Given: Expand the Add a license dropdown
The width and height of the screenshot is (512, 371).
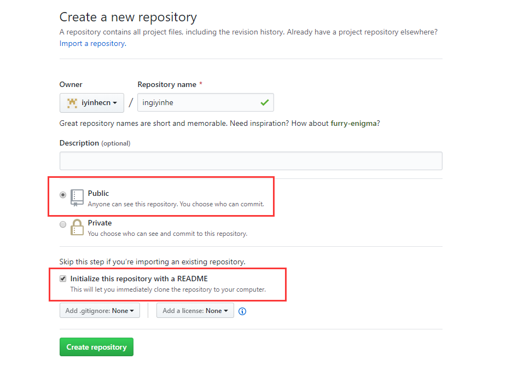Looking at the screenshot, I should (x=195, y=311).
